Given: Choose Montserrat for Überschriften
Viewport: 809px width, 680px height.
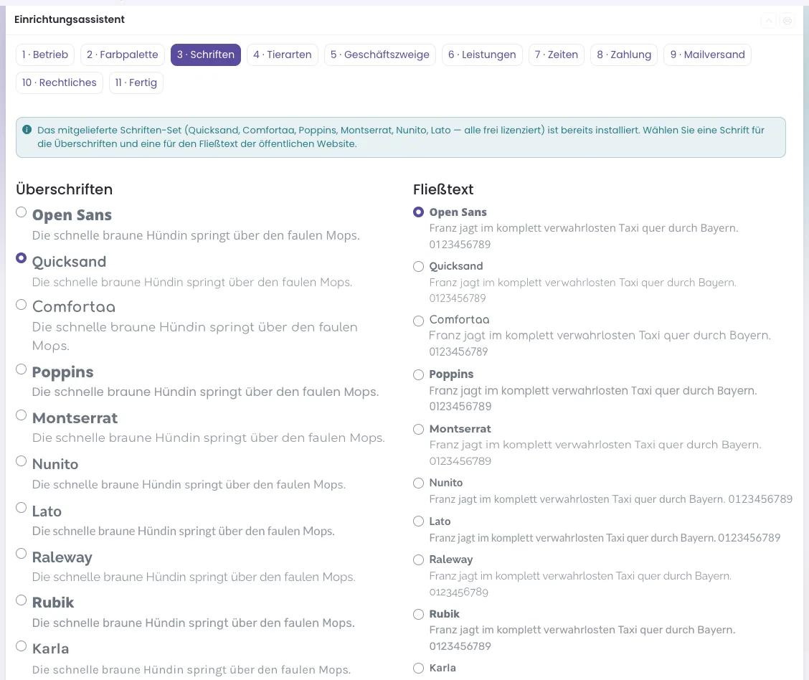Looking at the screenshot, I should coord(21,415).
